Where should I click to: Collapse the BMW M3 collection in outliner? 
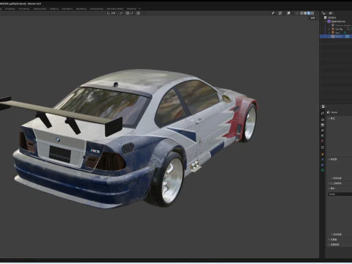point(326,21)
